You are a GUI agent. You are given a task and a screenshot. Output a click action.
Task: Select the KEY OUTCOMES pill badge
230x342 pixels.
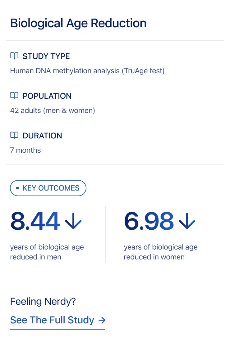48,188
